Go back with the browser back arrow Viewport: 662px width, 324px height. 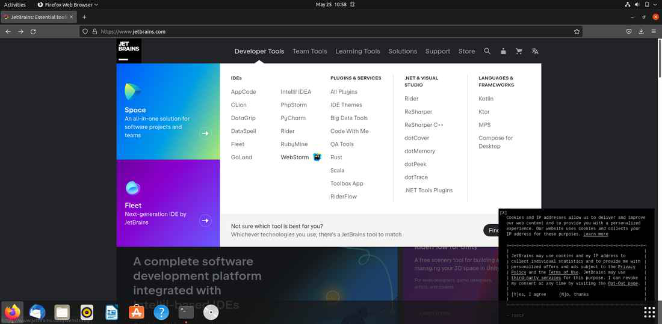(x=8, y=32)
